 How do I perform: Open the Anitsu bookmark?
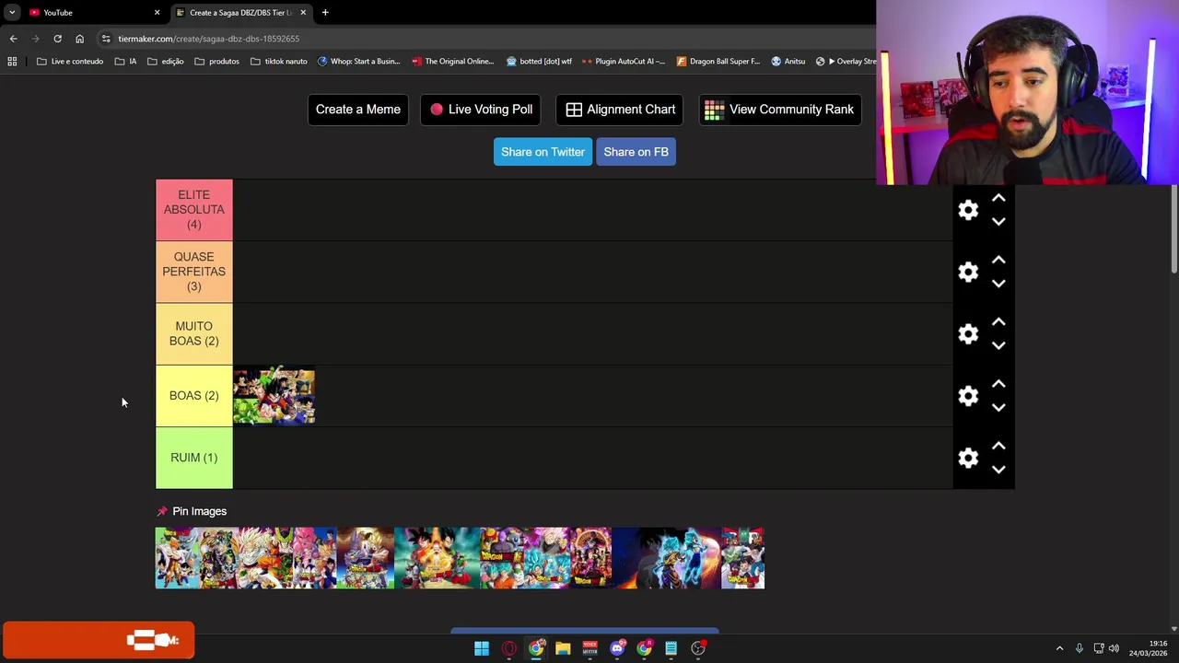click(788, 62)
